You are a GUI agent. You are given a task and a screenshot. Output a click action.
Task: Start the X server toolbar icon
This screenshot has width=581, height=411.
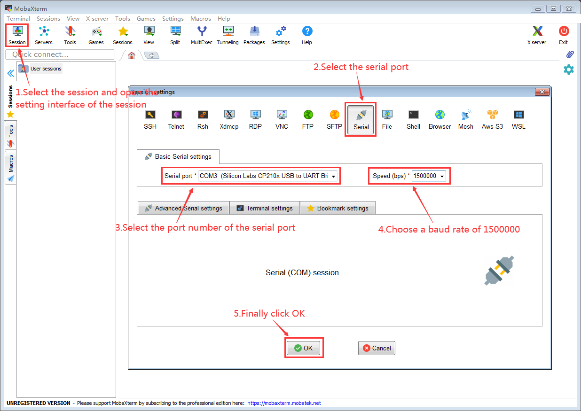537,35
